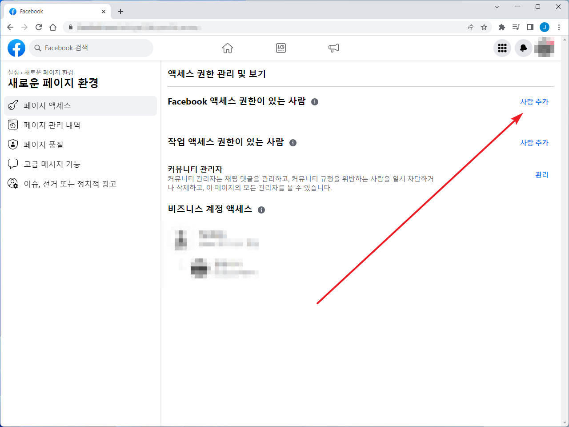Click the chat bubble icon for 고급 메시지 기능
This screenshot has height=427, width=569.
pyautogui.click(x=13, y=164)
